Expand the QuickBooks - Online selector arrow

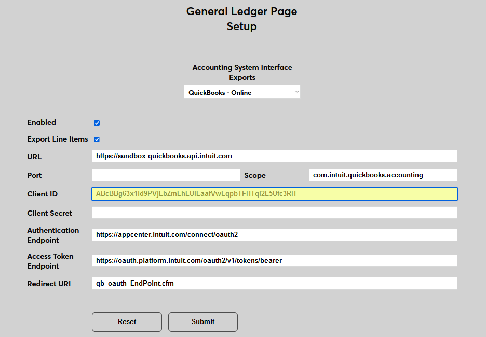296,91
